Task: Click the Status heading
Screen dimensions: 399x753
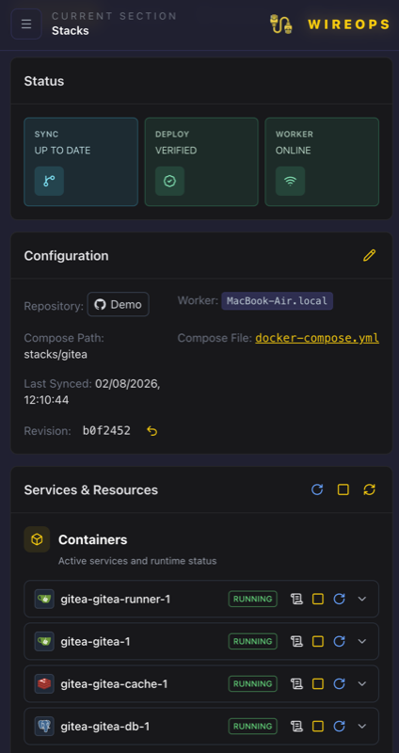Action: coord(44,81)
